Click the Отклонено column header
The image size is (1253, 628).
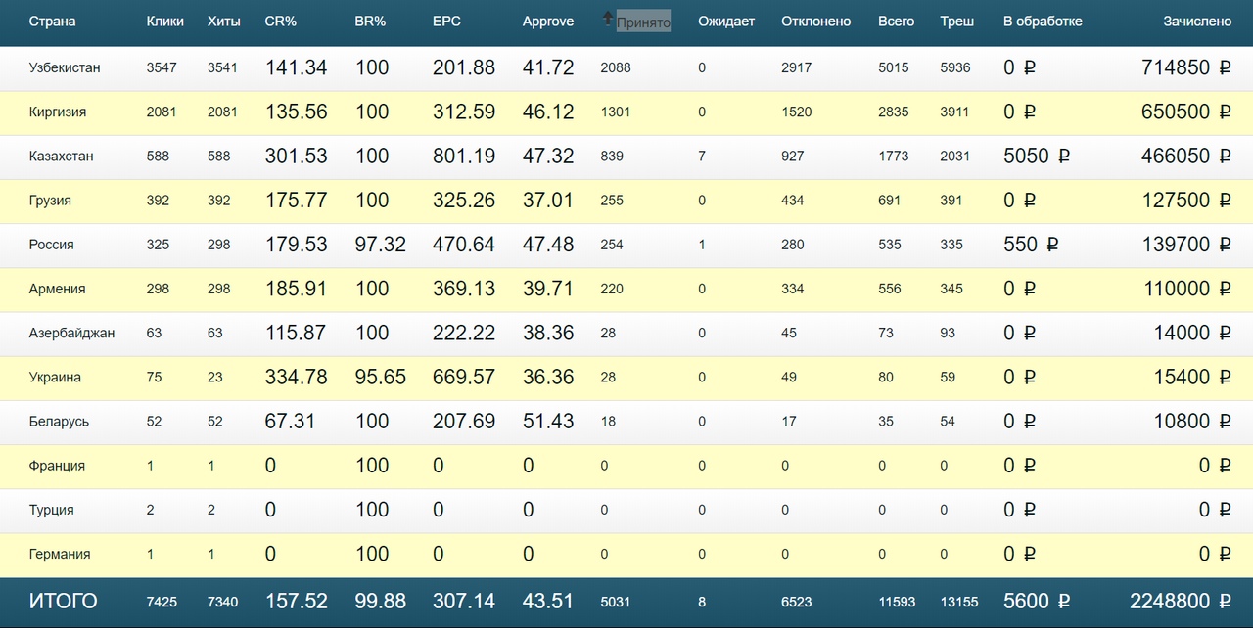point(815,22)
